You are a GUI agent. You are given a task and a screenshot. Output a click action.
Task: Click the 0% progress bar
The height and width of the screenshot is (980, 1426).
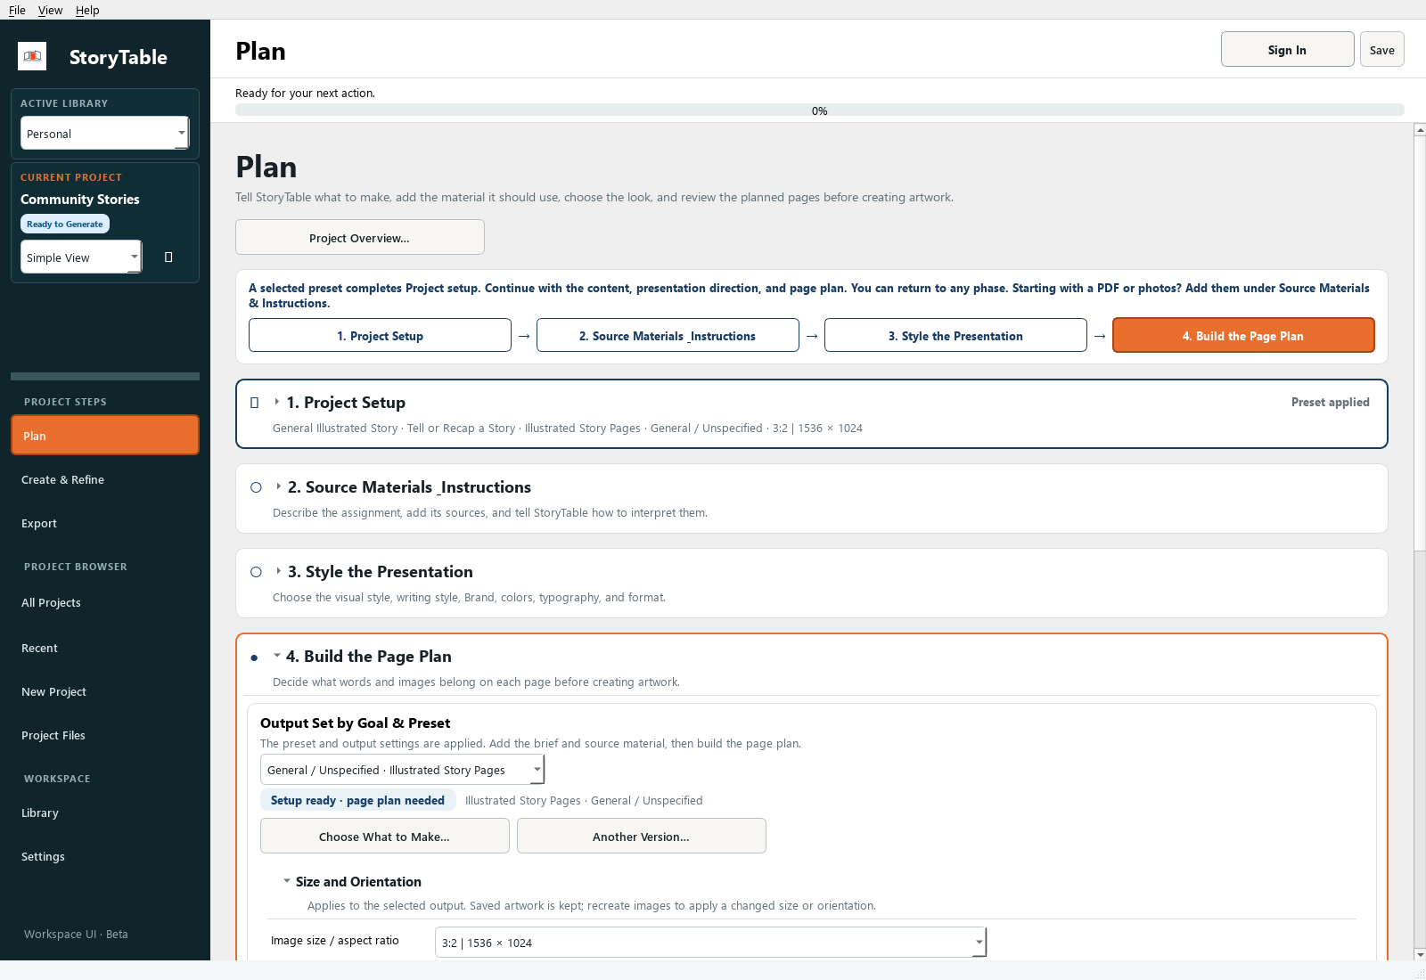point(819,110)
